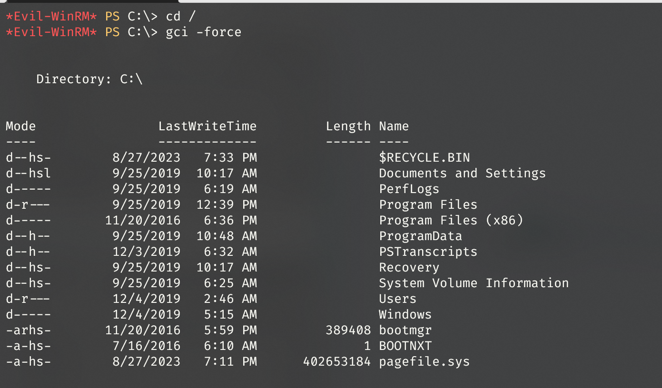This screenshot has width=662, height=388.
Task: Select the BOOTNXT file name
Action: [x=405, y=346]
